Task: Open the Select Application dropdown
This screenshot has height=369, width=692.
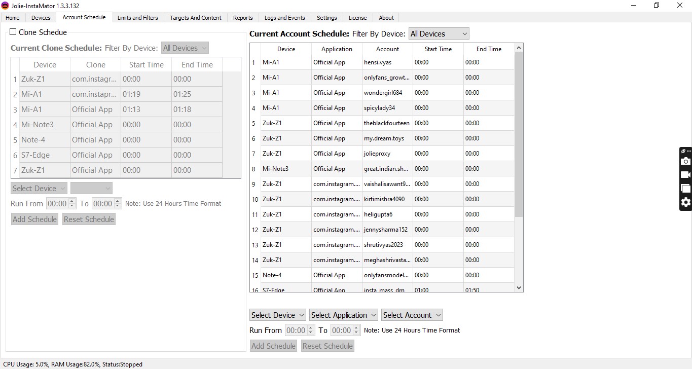Action: (x=343, y=314)
